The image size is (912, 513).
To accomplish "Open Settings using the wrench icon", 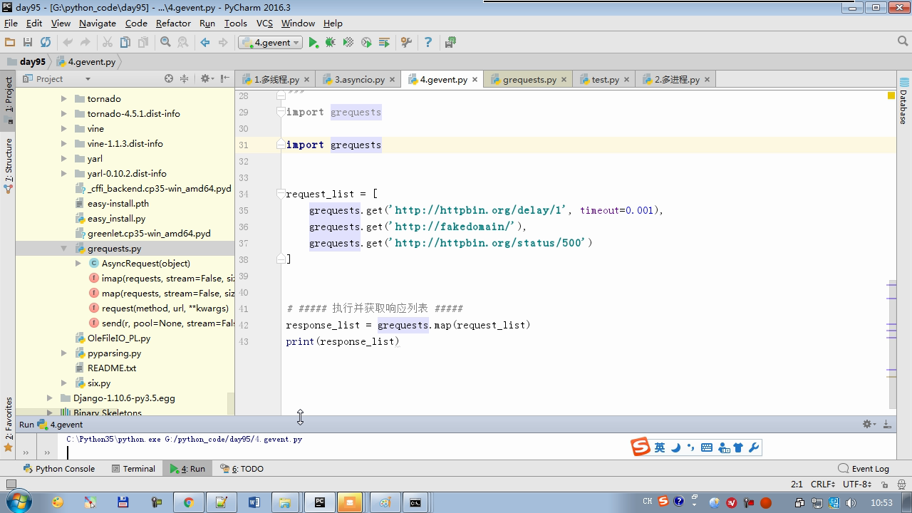I will (406, 43).
